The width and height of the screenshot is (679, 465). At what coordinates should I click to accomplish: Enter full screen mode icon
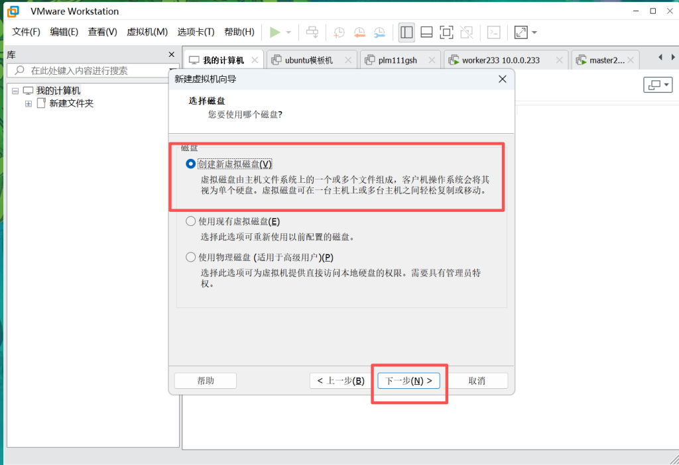pos(446,32)
